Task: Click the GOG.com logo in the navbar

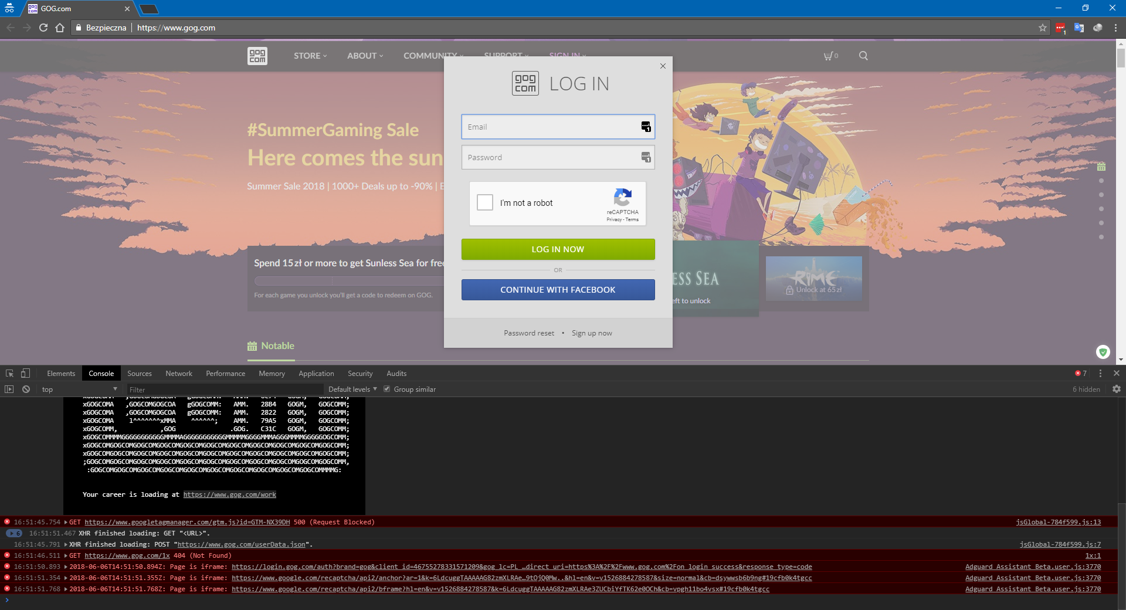Action: coord(257,56)
